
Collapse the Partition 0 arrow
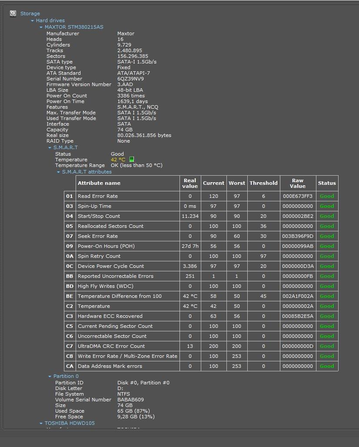pos(50,377)
